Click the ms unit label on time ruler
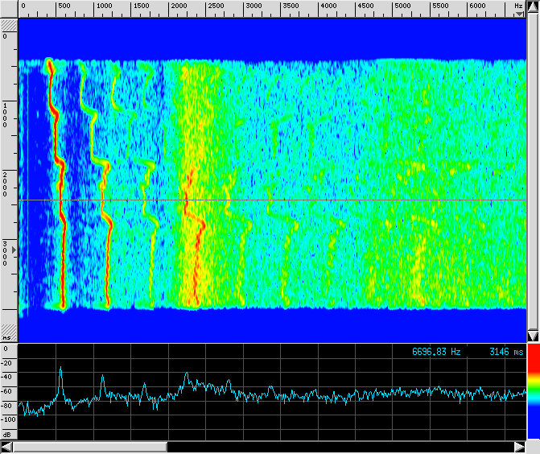The height and width of the screenshot is (454, 540). (6, 337)
